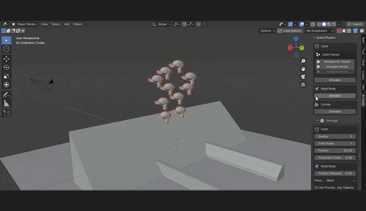366x211 pixels.
Task: Click the zoom view magnifier icon
Action: 303,61
